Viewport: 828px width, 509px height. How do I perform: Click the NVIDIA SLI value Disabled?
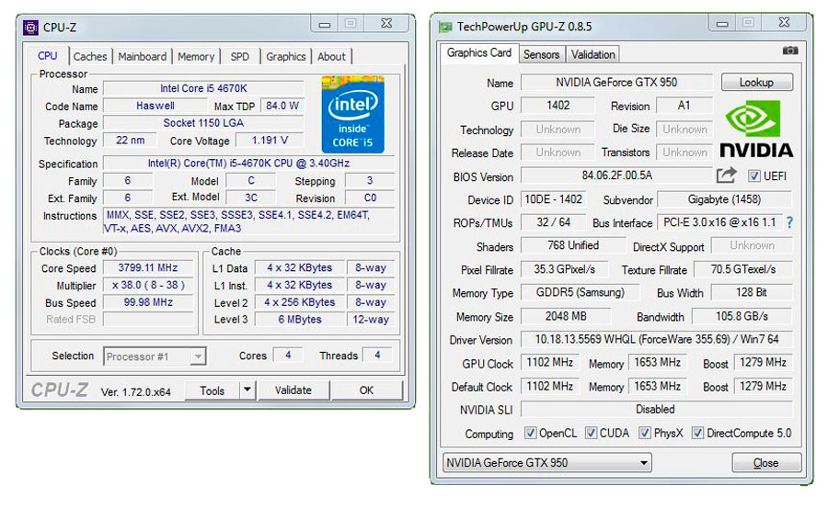click(656, 409)
